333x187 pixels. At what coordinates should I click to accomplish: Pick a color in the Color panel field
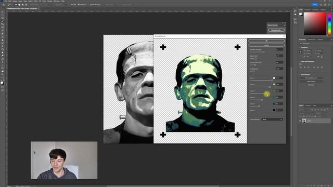click(x=315, y=24)
